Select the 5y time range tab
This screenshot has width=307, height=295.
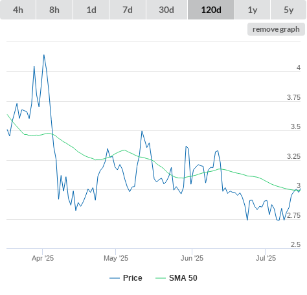[288, 10]
